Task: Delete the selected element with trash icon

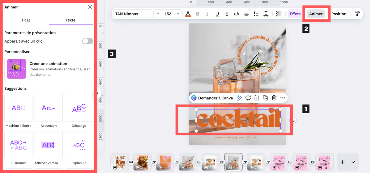Action: tap(274, 98)
